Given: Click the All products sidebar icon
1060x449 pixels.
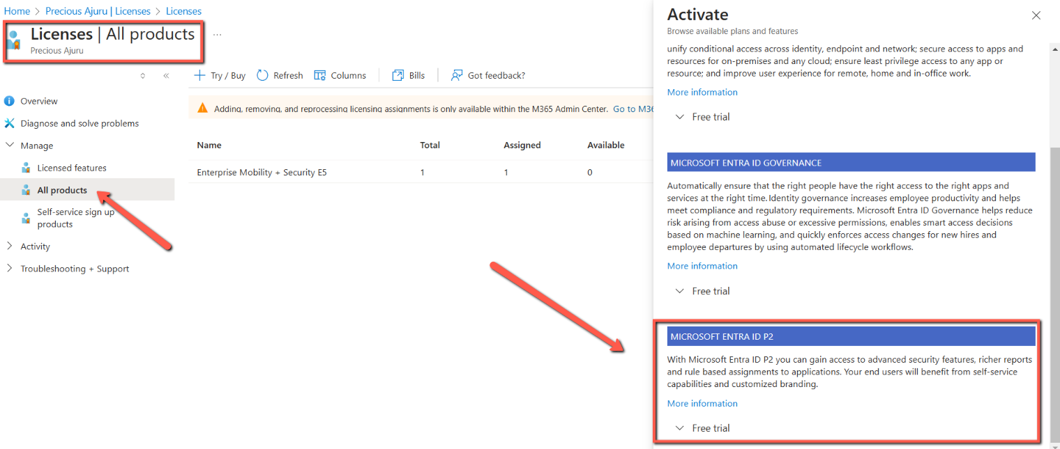Looking at the screenshot, I should tap(26, 190).
